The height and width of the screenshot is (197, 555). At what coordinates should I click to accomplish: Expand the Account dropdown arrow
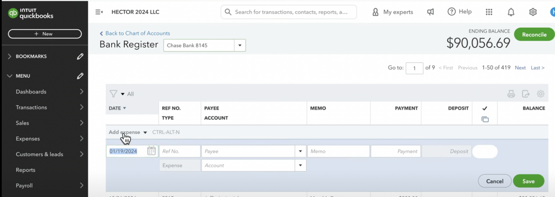(x=300, y=166)
